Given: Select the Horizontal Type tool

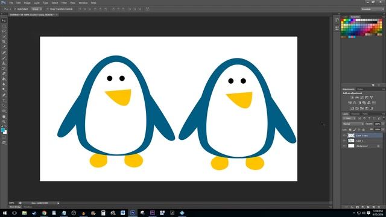Looking at the screenshot, I should (4, 101).
